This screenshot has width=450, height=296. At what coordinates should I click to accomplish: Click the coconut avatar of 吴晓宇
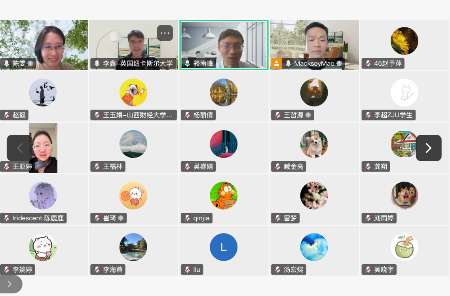click(x=404, y=247)
